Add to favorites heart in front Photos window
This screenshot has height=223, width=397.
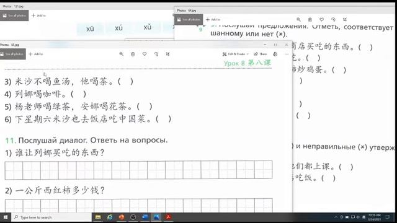145,54
